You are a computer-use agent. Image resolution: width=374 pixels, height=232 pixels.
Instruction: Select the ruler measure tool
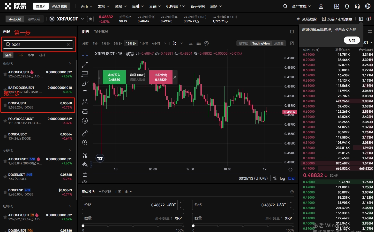click(85, 133)
